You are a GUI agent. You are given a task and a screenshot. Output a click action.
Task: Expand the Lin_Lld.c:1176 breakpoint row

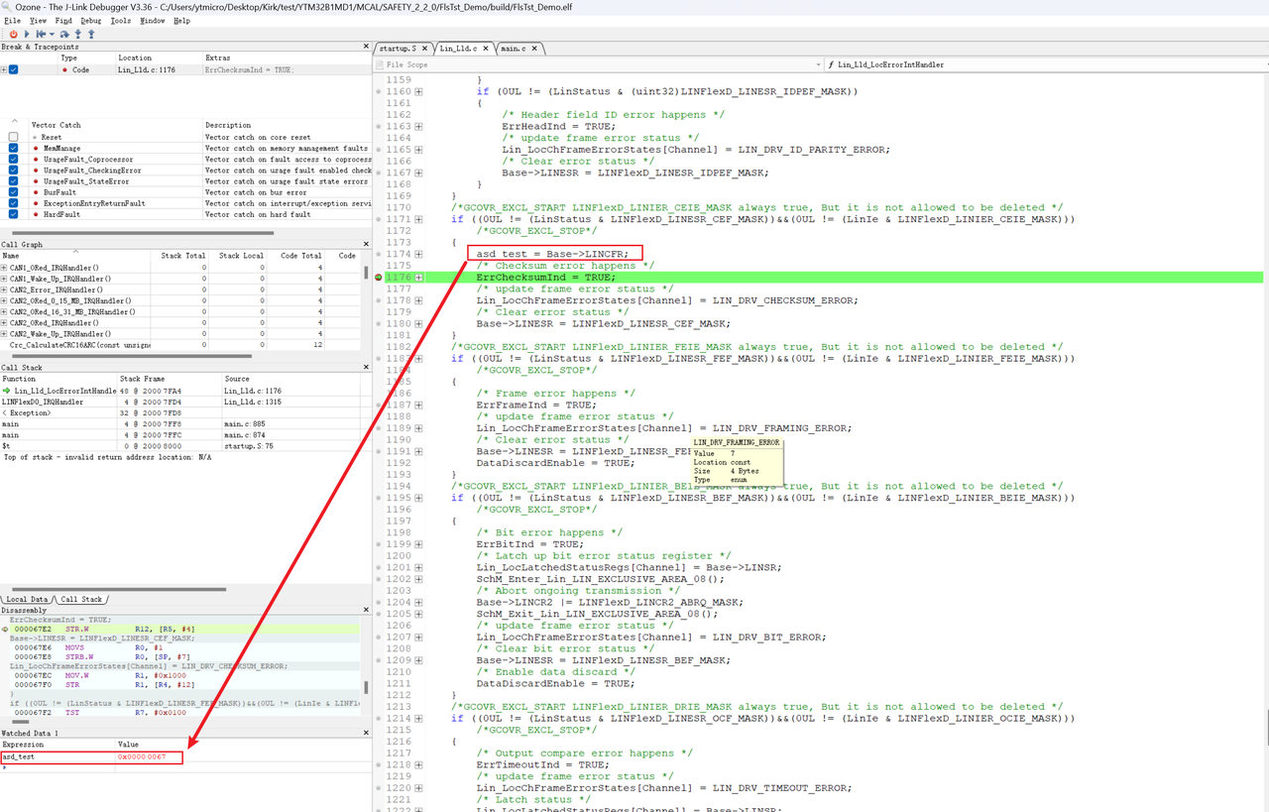[4, 70]
